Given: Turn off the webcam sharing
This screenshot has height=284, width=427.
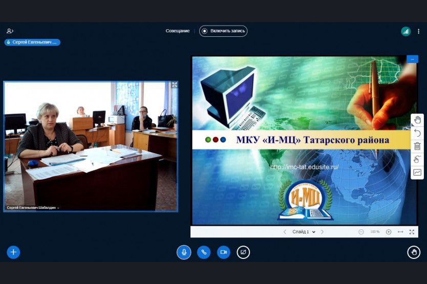Looking at the screenshot, I should point(224,252).
